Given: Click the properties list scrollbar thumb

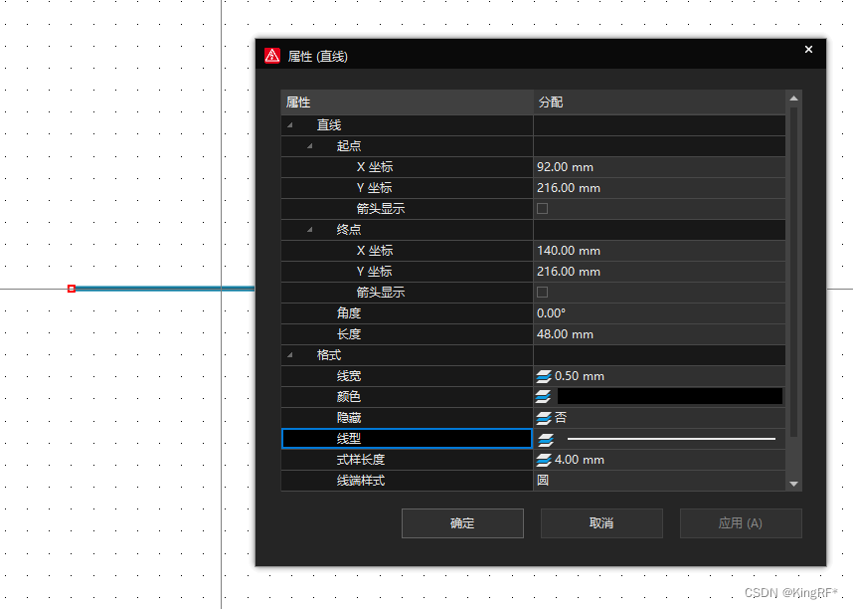Looking at the screenshot, I should pos(793,273).
